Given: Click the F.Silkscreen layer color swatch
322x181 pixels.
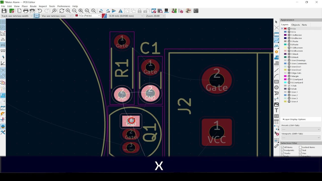Looking at the screenshot, I should (x=285, y=48).
